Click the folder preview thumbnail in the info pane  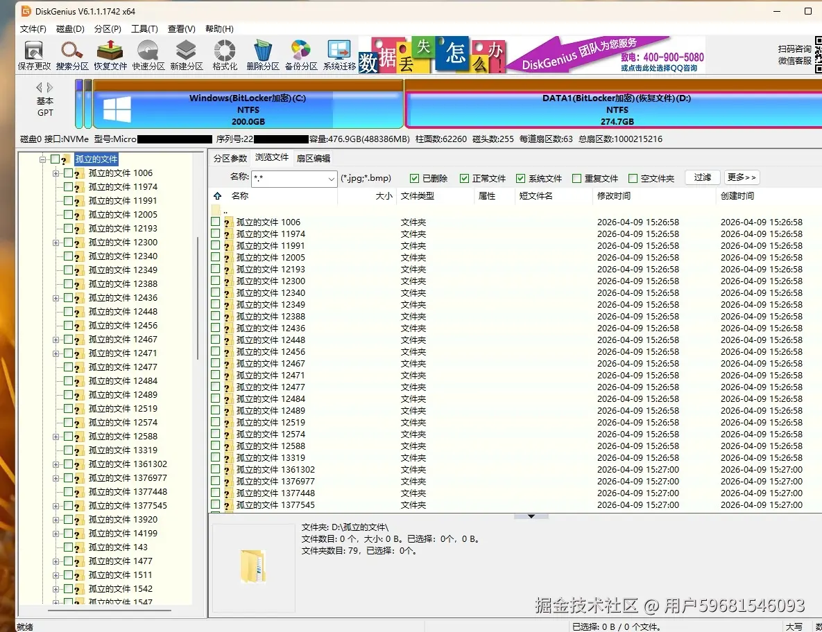point(253,567)
